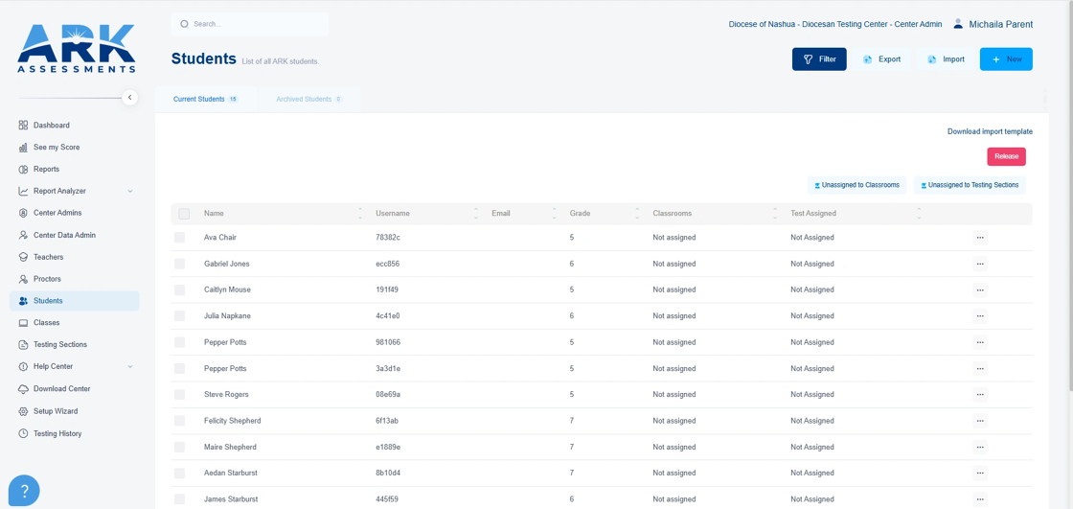Click Download import template link
Image resolution: width=1073 pixels, height=509 pixels.
click(x=990, y=131)
